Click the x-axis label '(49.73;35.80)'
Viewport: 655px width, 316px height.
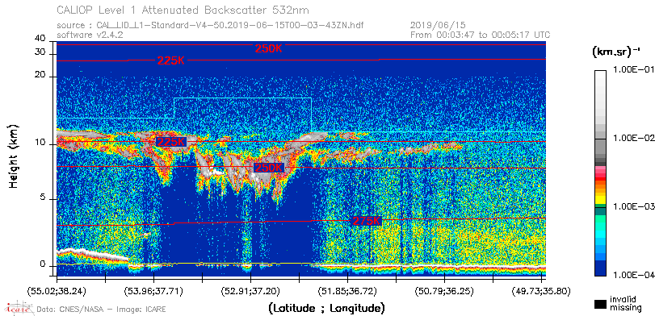point(541,290)
